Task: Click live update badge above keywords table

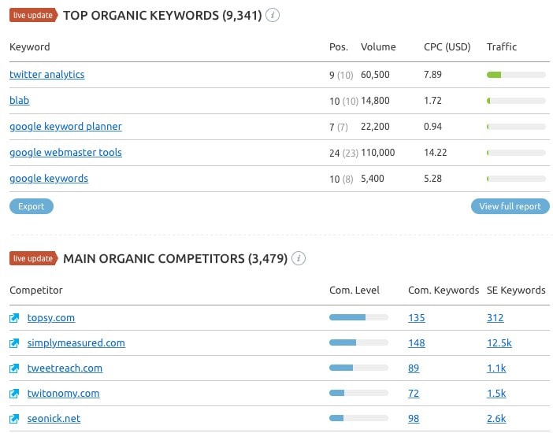Action: (32, 16)
